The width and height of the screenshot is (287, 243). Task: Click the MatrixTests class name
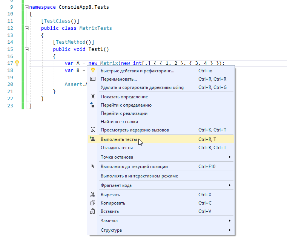click(95, 28)
